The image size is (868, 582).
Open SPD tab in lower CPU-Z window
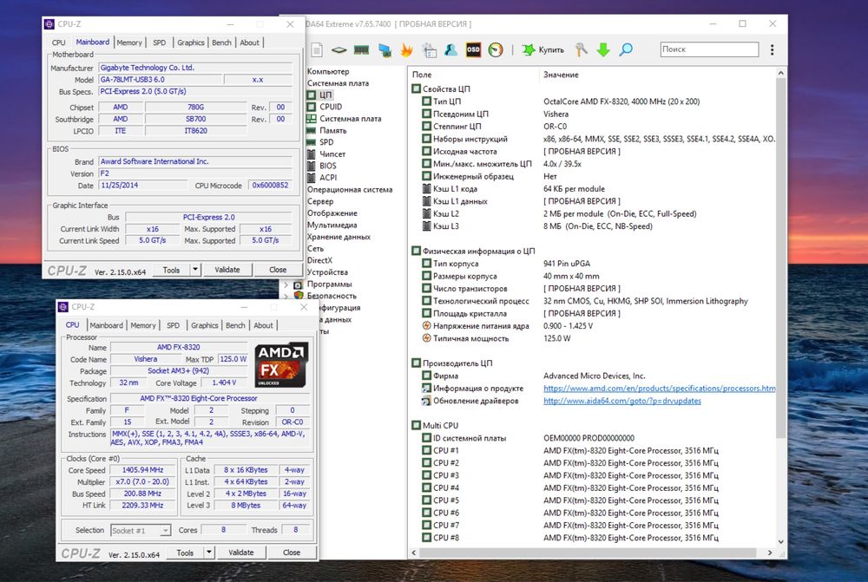(x=174, y=325)
